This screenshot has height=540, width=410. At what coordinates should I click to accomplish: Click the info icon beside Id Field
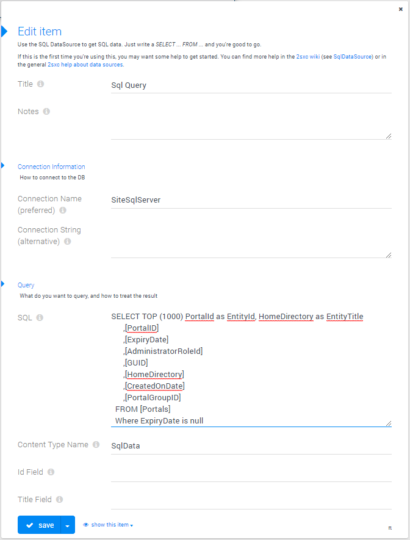51,472
